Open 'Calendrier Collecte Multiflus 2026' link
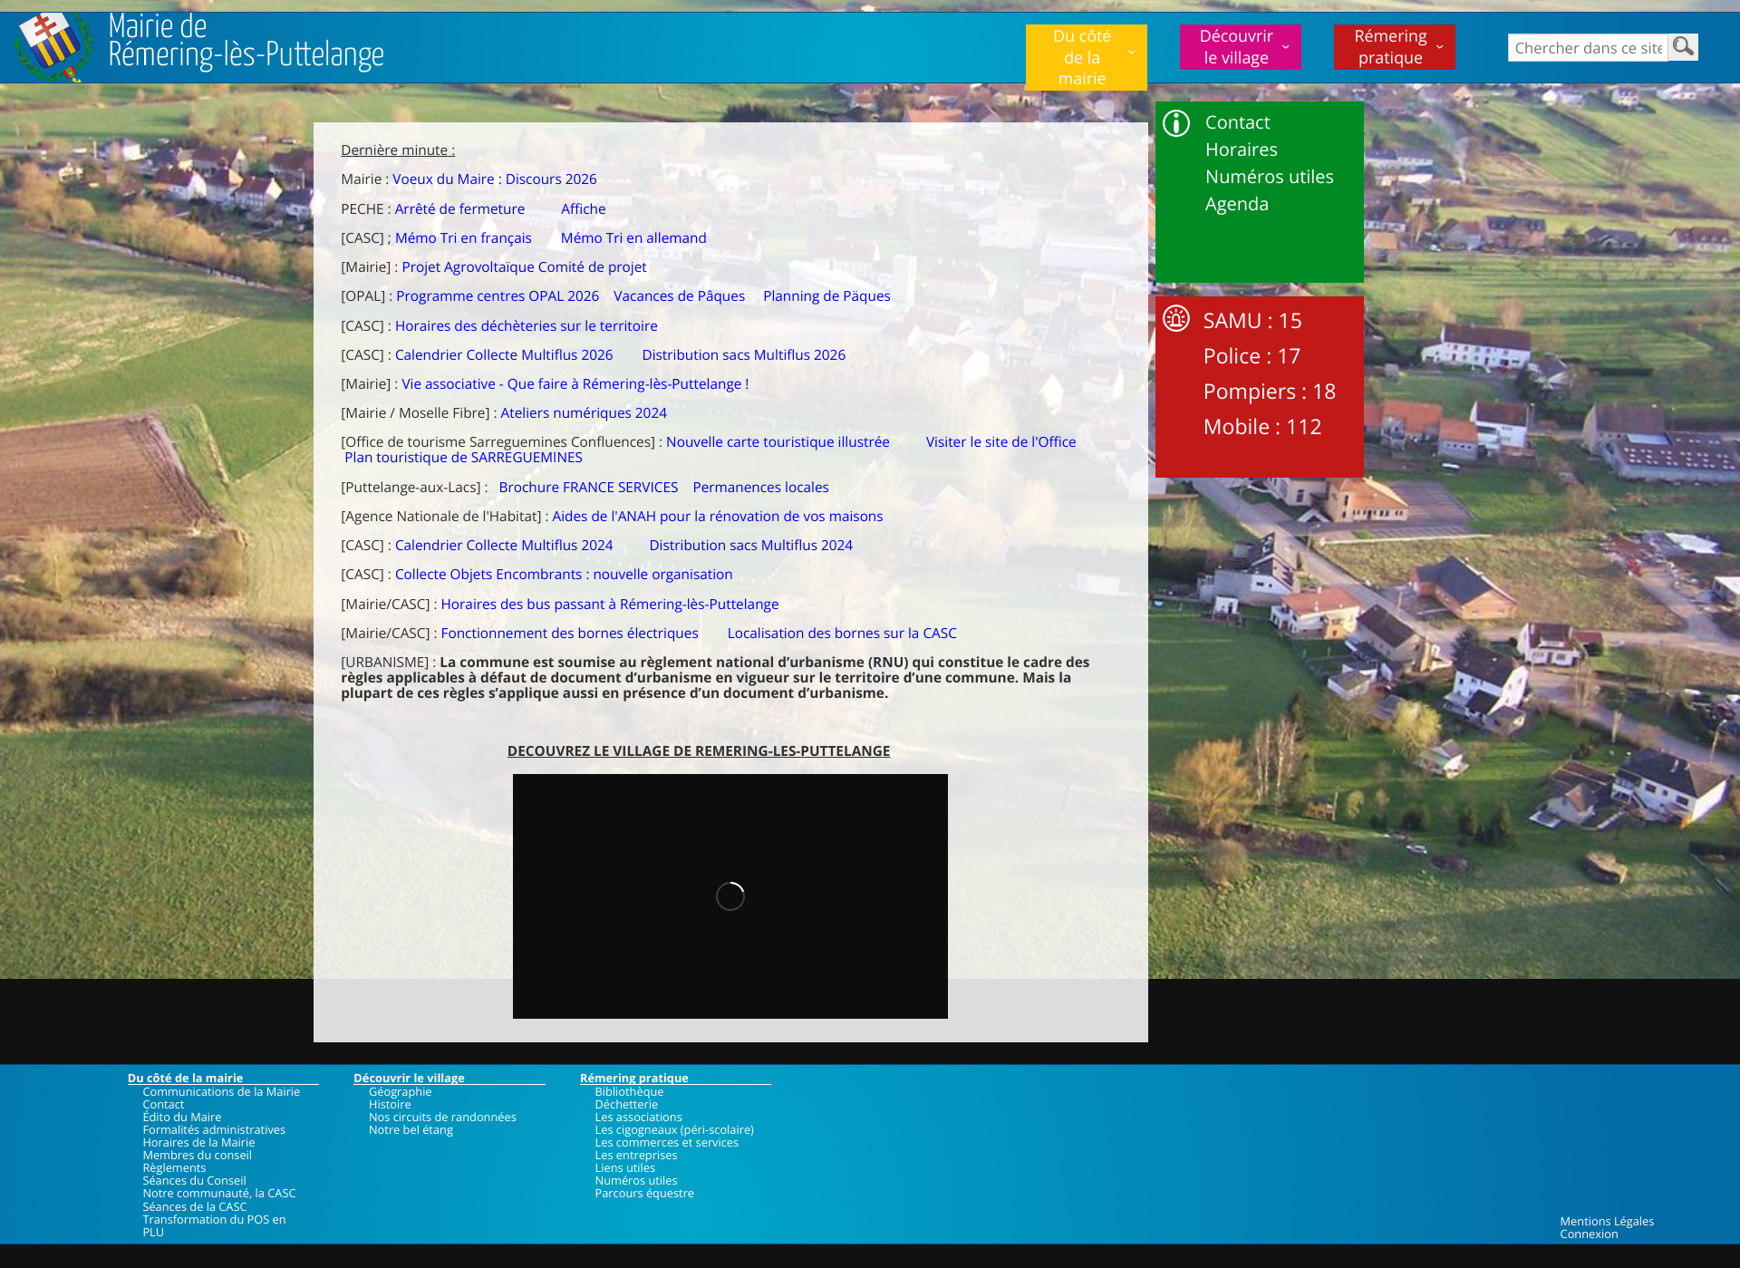This screenshot has height=1268, width=1740. (x=504, y=355)
